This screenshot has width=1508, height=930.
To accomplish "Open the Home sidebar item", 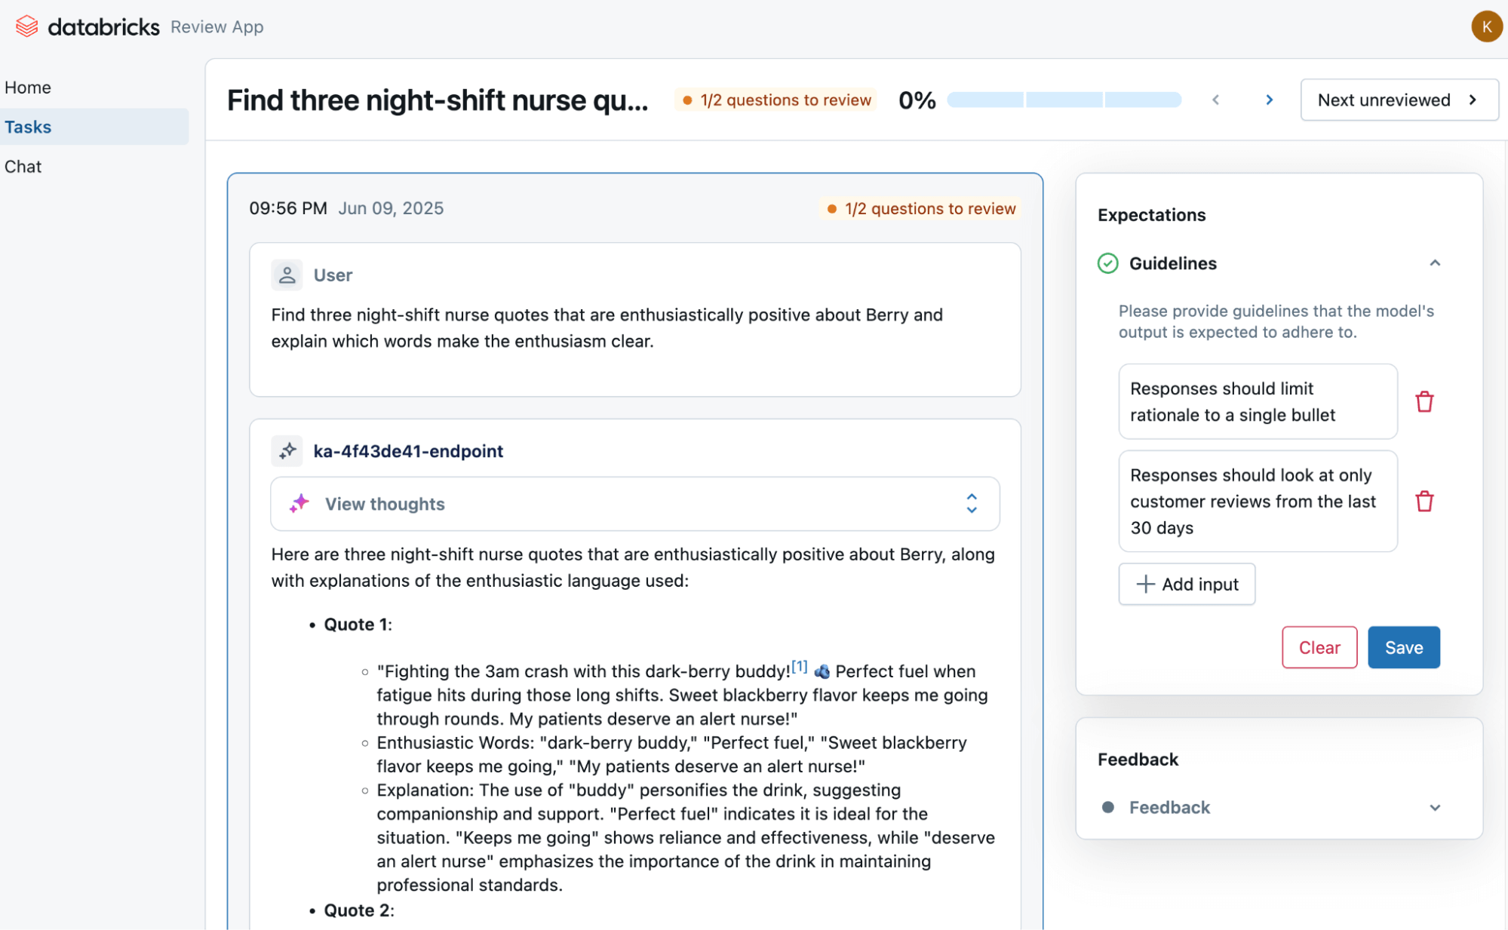I will coord(28,87).
